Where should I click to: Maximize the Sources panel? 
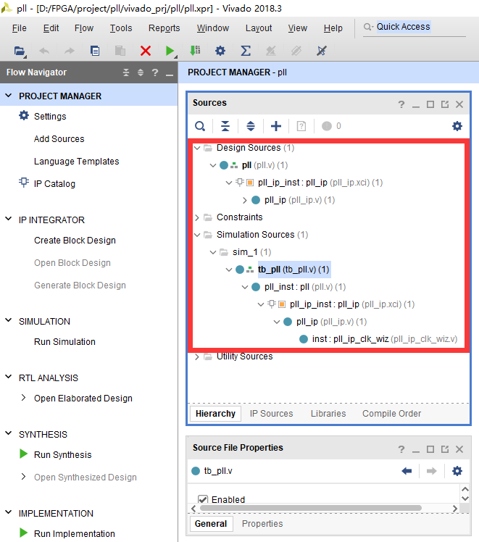[x=430, y=104]
